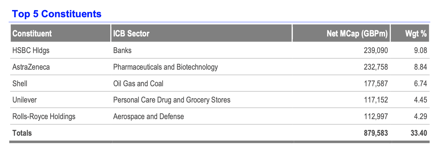Click the Wgt % column header
The image size is (440, 151).
[x=415, y=34]
